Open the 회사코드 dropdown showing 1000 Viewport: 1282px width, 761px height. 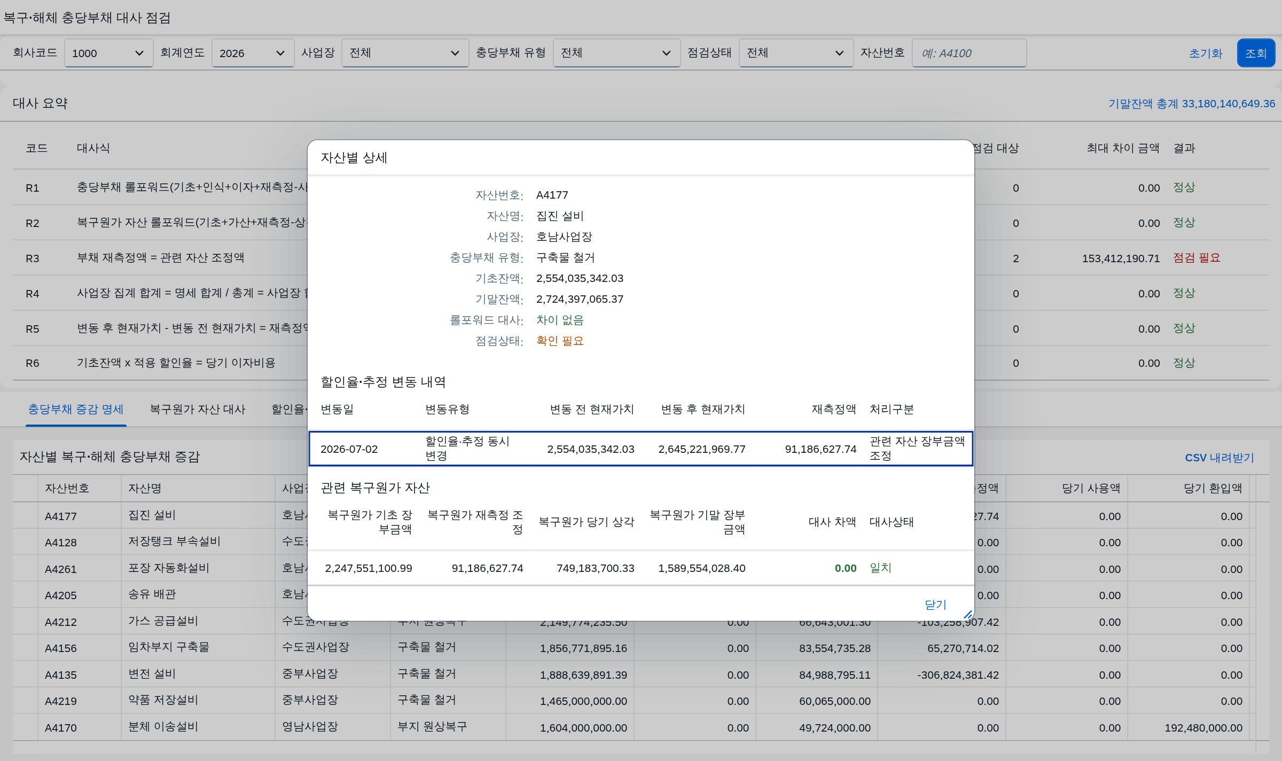click(108, 53)
